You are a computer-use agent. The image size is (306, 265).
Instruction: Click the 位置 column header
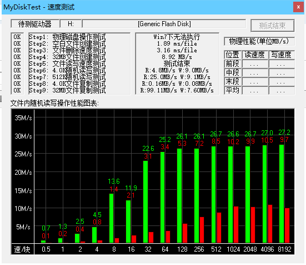coord(233,55)
